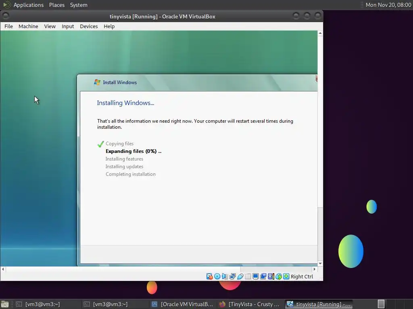Image resolution: width=413 pixels, height=309 pixels.
Task: Click the 'Installing updates' step text
Action: [x=124, y=166]
